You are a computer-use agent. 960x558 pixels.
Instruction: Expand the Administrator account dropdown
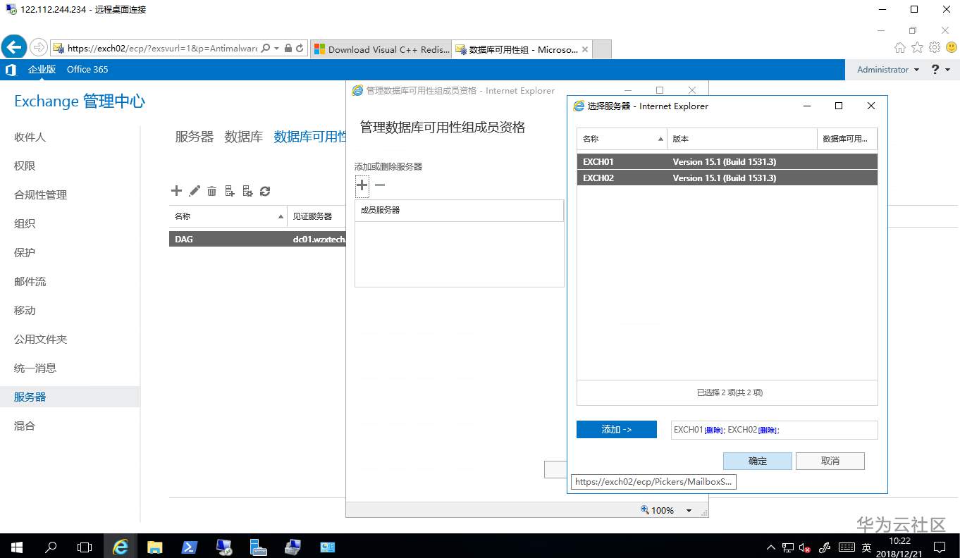[x=886, y=69]
